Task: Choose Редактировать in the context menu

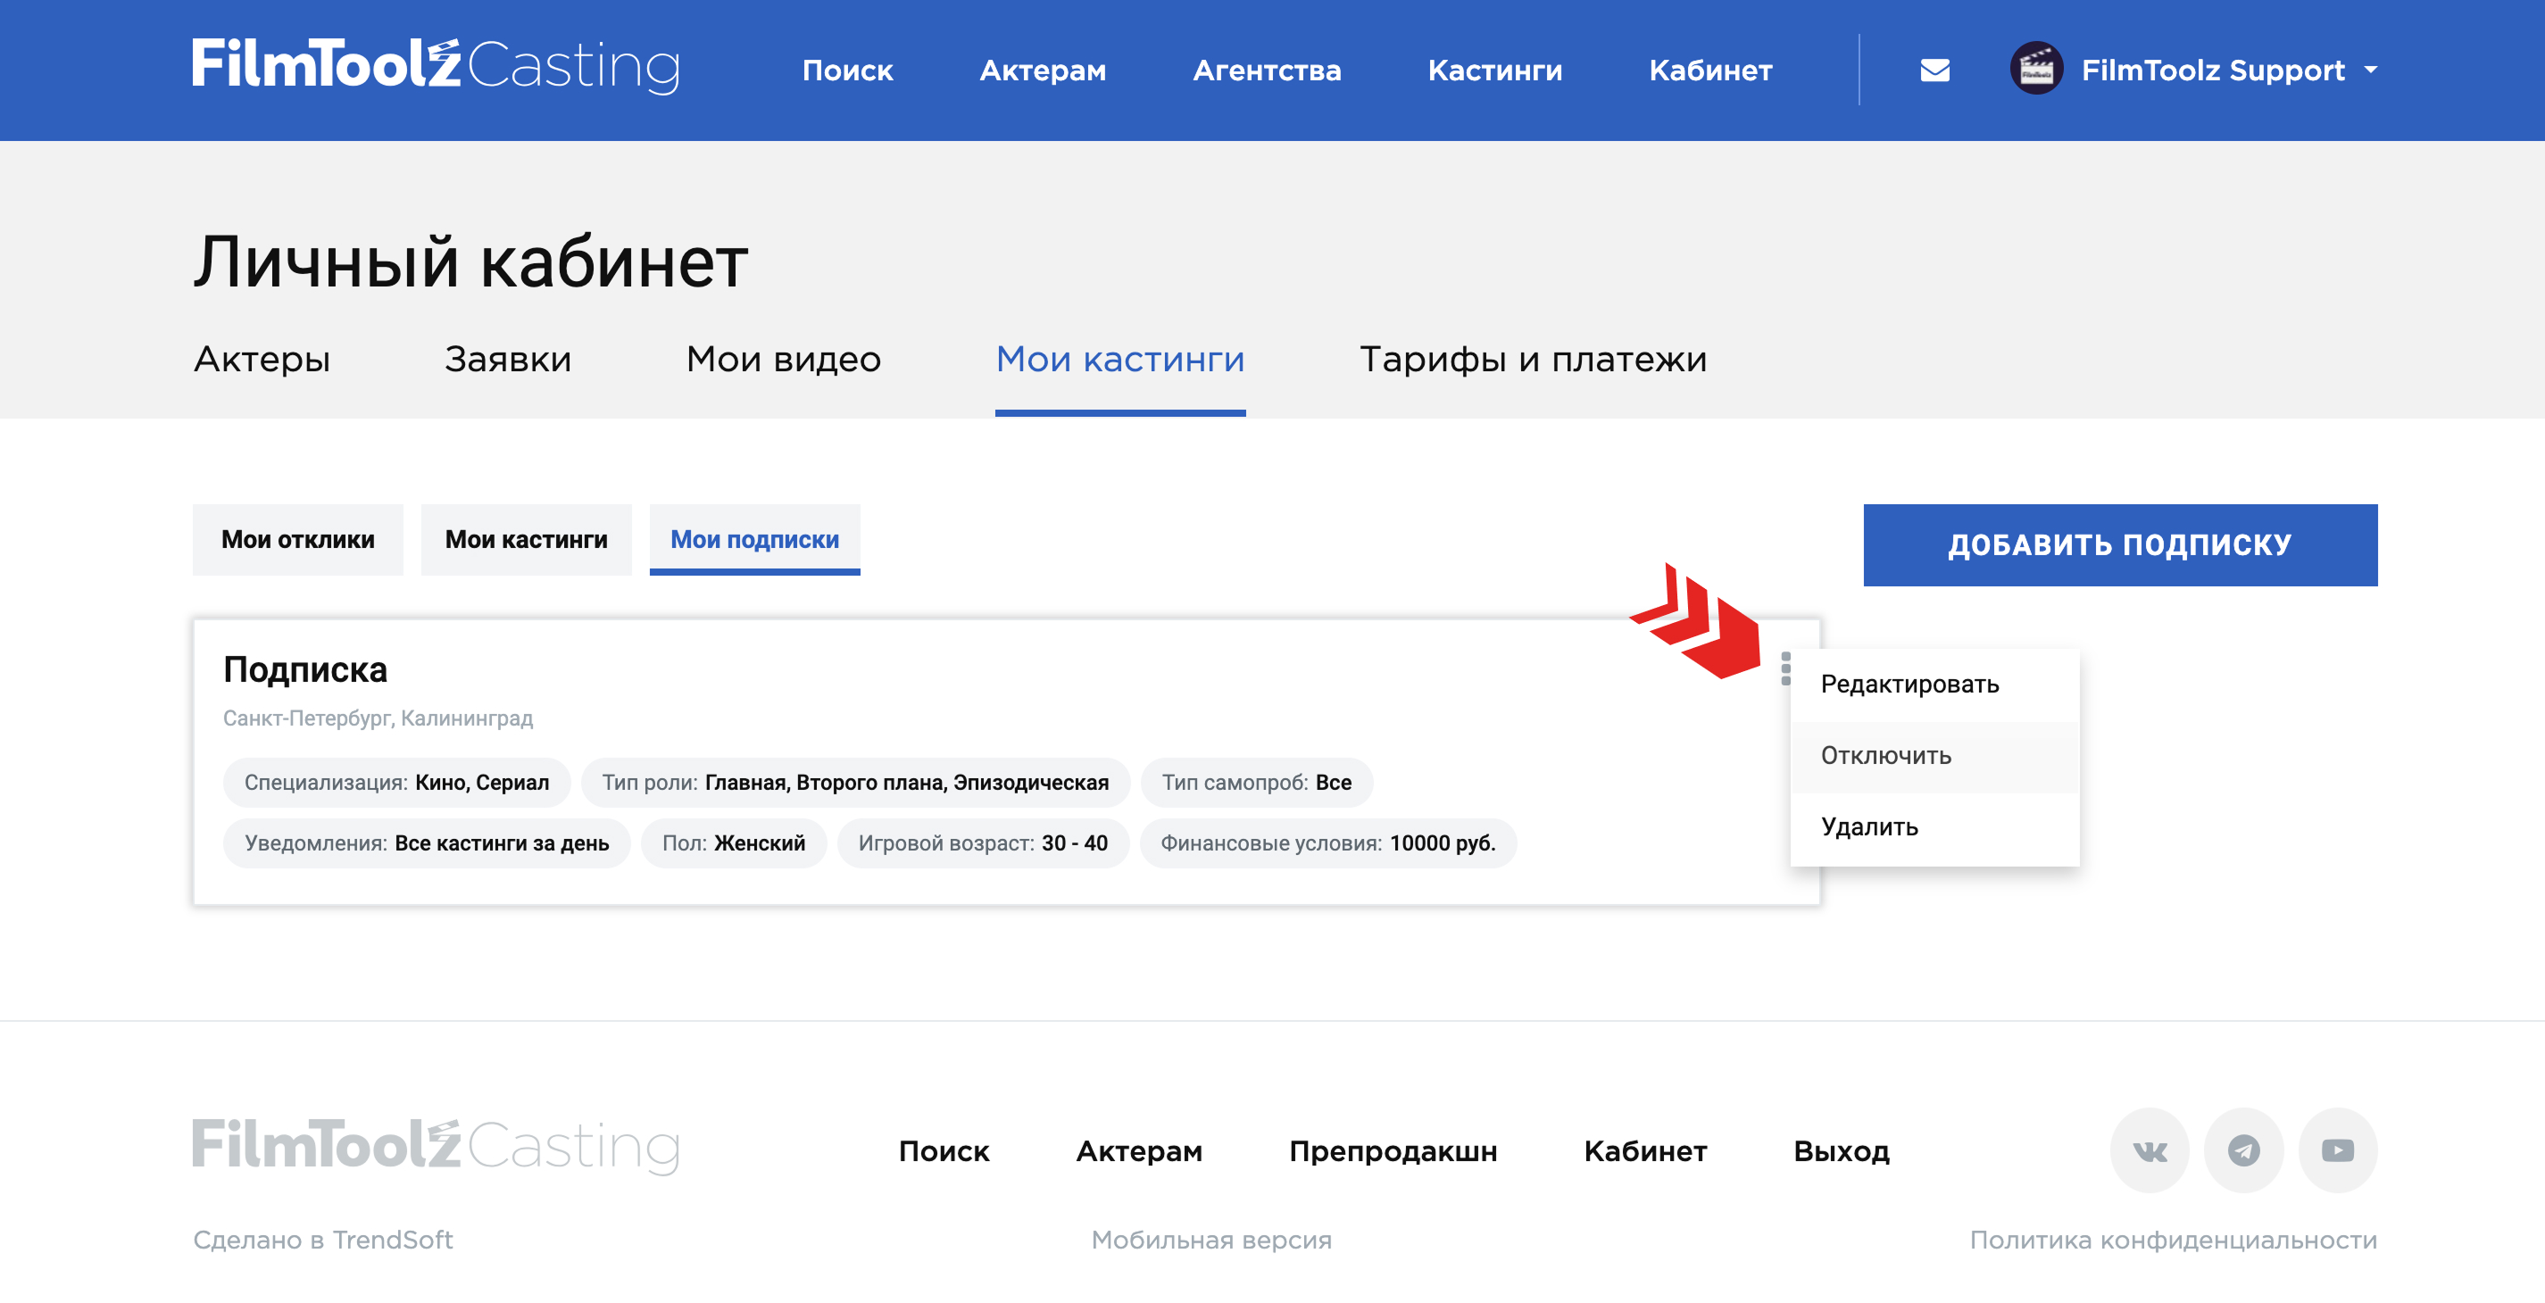Action: (1909, 684)
